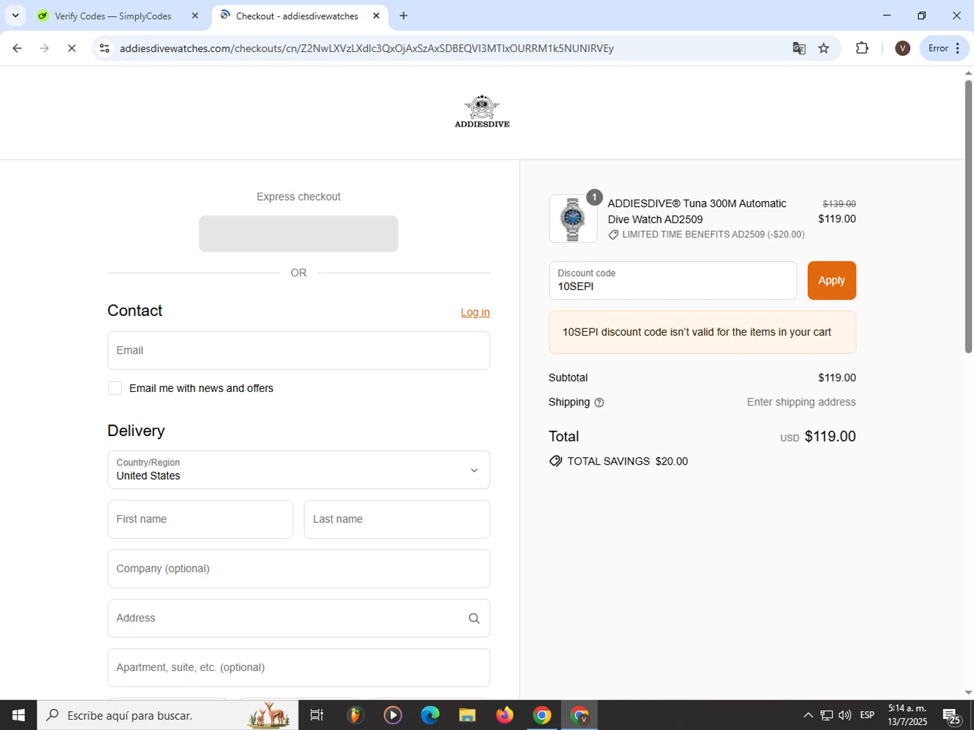The height and width of the screenshot is (730, 974).
Task: Click the browser forward arrow
Action: tap(44, 48)
